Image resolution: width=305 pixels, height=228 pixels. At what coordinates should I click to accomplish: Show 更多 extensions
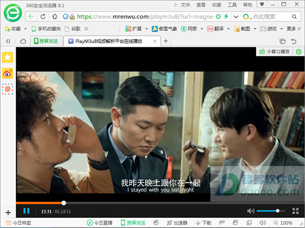(293, 29)
